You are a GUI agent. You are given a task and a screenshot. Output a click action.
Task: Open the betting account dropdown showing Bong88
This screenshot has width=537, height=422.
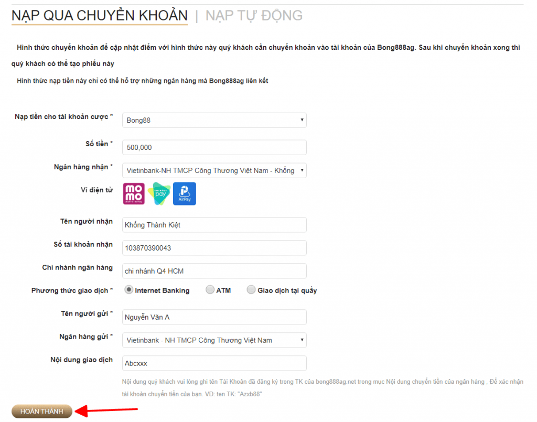coord(213,120)
